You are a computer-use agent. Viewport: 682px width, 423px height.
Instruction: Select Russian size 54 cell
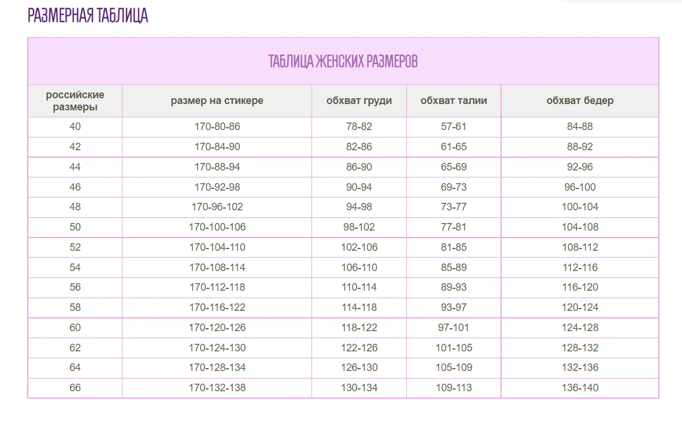[x=75, y=268]
